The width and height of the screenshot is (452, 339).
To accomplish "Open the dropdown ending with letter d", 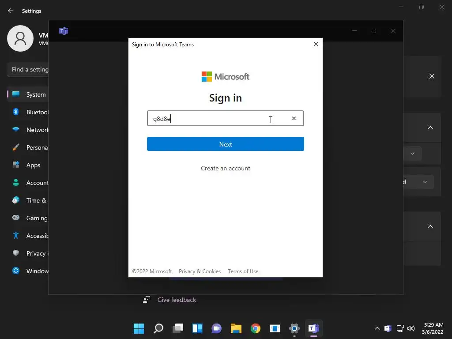I will [418, 182].
